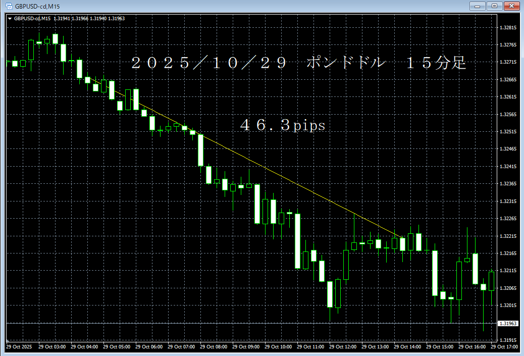Click the 1.32115 price scale label
The image size is (524, 356).
[508, 271]
